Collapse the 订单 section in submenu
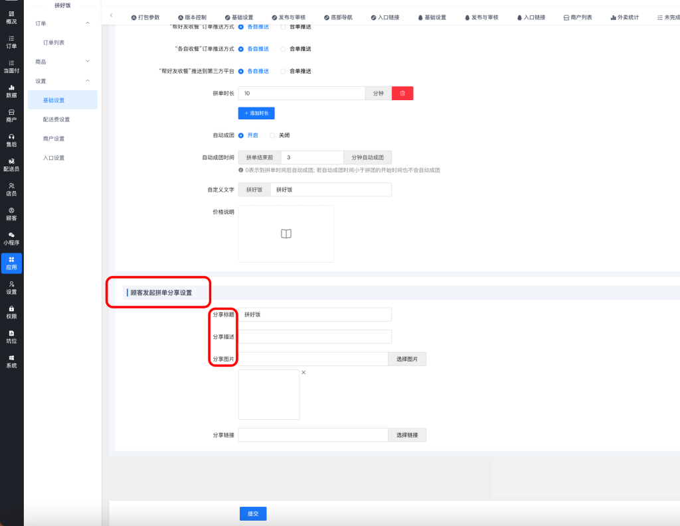 88,24
